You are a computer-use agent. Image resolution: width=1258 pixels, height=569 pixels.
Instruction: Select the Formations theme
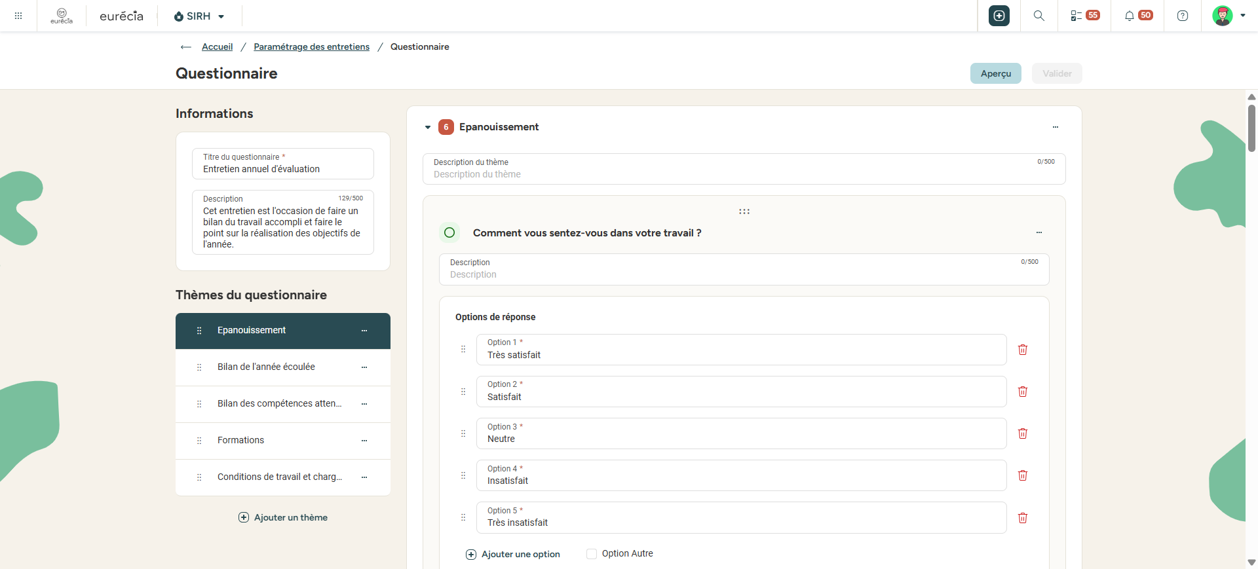tap(283, 441)
